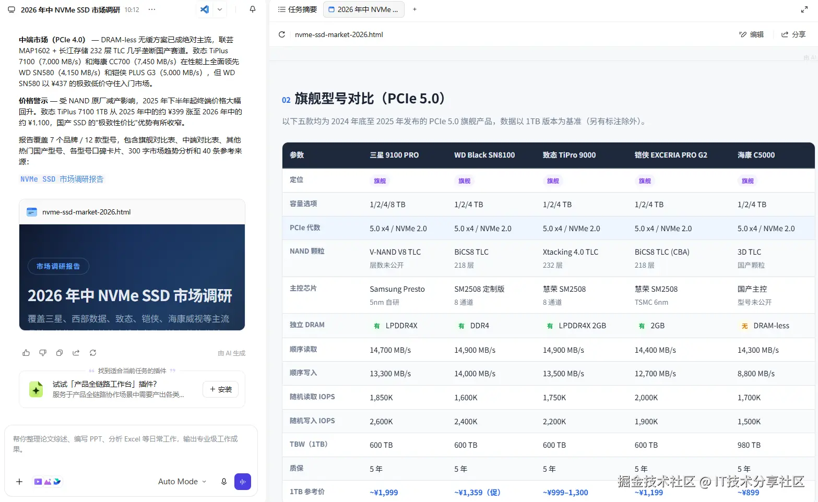818x502 pixels.
Task: Click the LPDDR4X 2GB DRAM cell
Action: click(576, 326)
